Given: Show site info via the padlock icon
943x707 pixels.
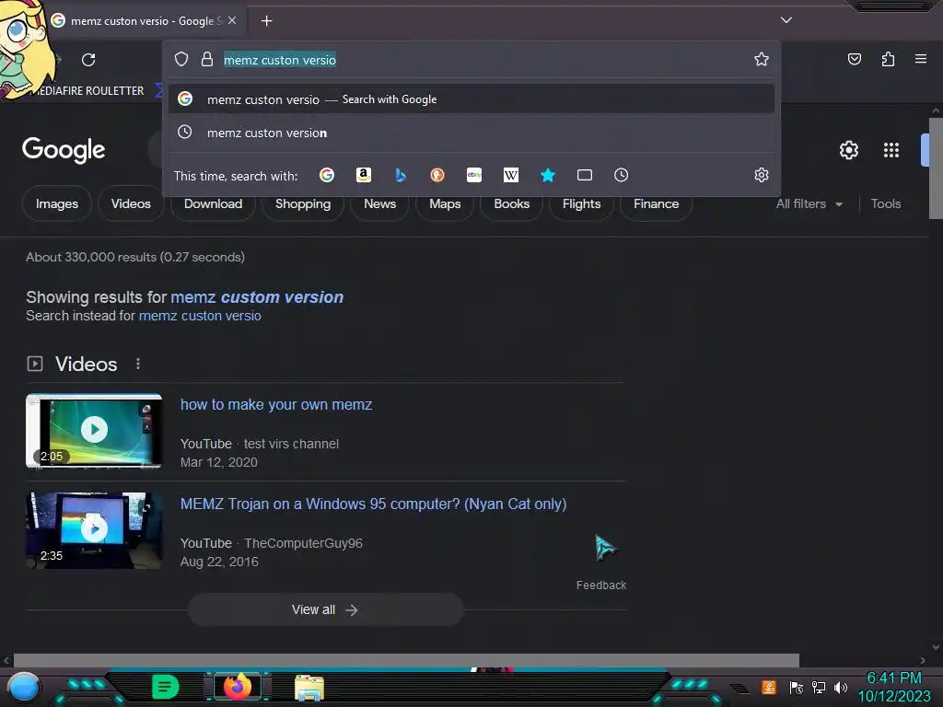Looking at the screenshot, I should pos(207,59).
